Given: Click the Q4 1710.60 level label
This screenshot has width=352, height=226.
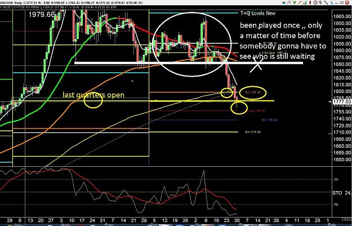Looking at the screenshot, I should click(x=253, y=132).
